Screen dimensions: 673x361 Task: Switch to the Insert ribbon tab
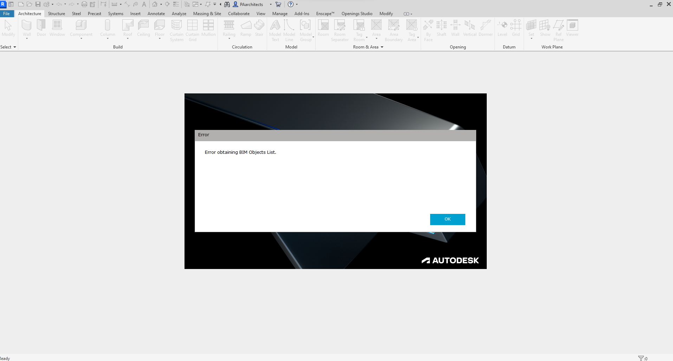pos(135,14)
